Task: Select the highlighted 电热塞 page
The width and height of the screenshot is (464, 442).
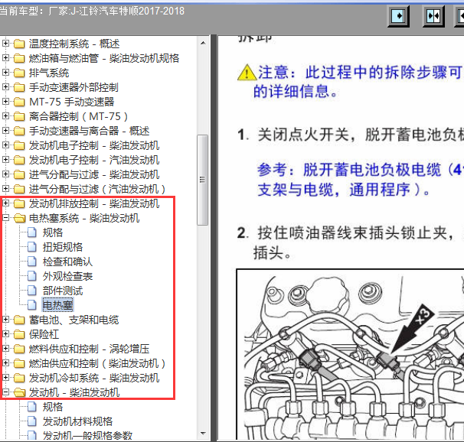Action: tap(57, 305)
